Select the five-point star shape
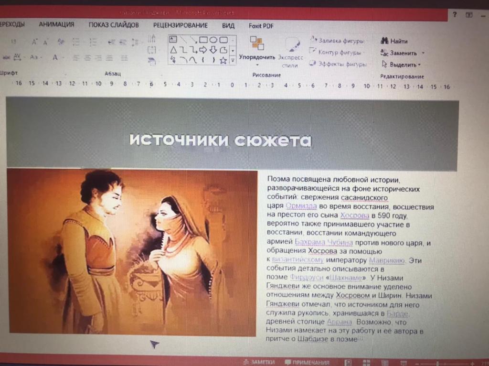Viewport: 489px width, 366px height. [223, 60]
